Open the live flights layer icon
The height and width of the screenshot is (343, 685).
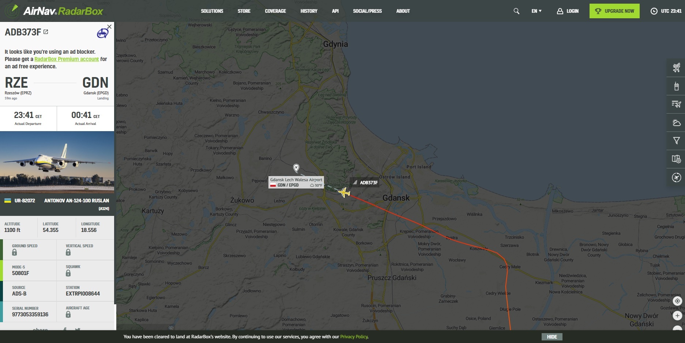coord(676,68)
